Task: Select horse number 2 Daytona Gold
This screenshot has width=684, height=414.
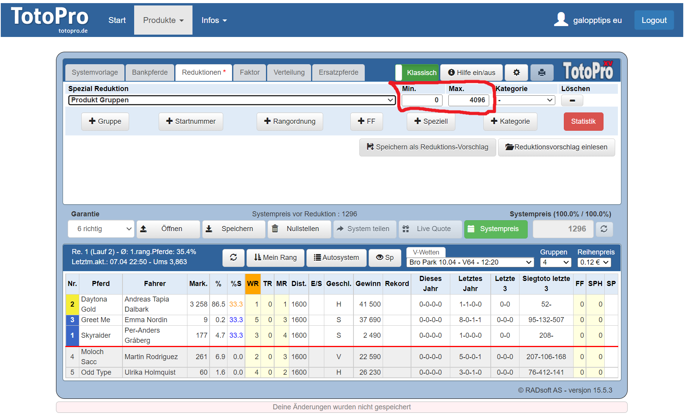Action: (x=72, y=304)
